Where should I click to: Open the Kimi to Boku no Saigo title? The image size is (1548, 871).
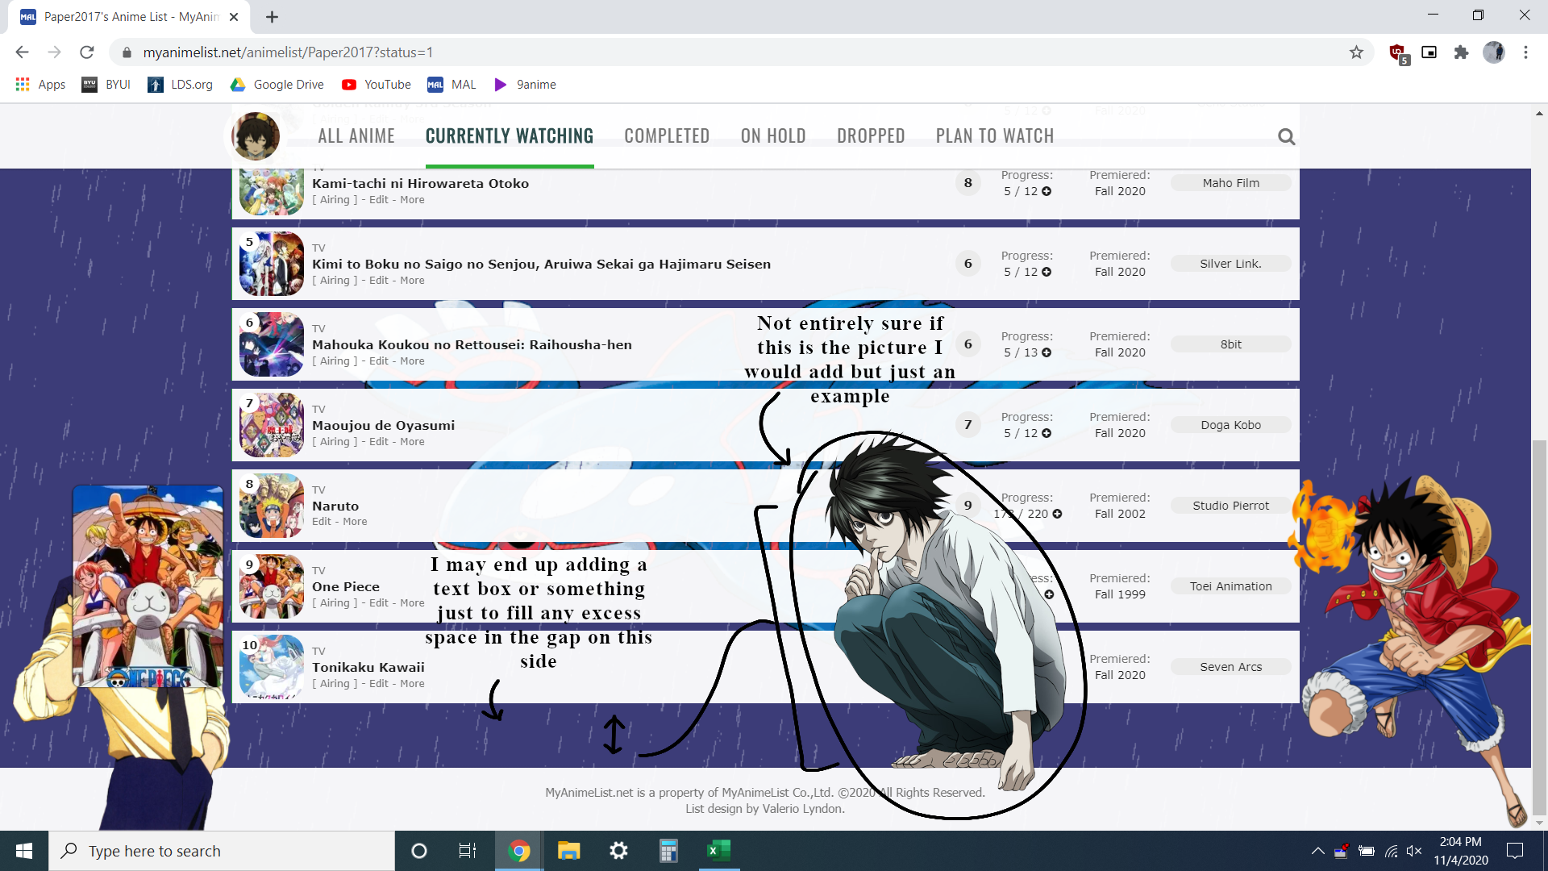541,264
